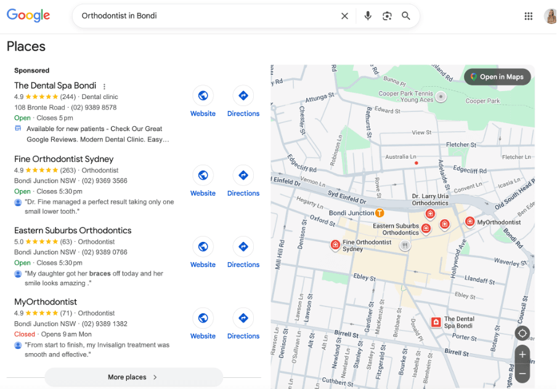Click the Dr. Fine review quote
The image size is (557, 389).
click(99, 207)
